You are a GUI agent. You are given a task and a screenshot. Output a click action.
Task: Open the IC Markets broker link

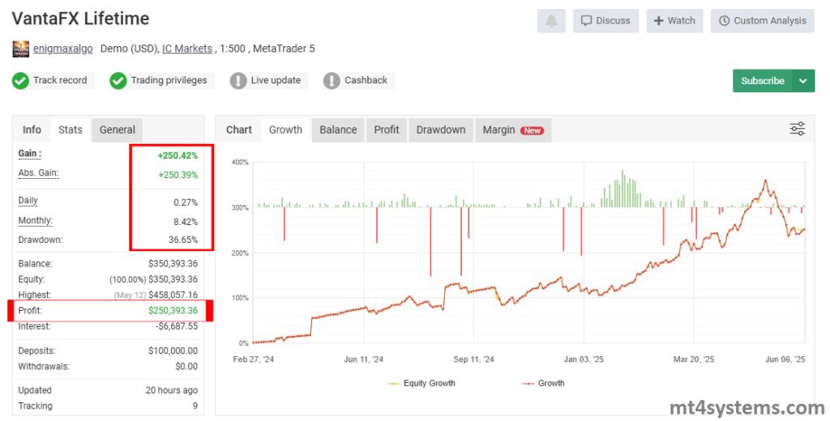(x=186, y=49)
